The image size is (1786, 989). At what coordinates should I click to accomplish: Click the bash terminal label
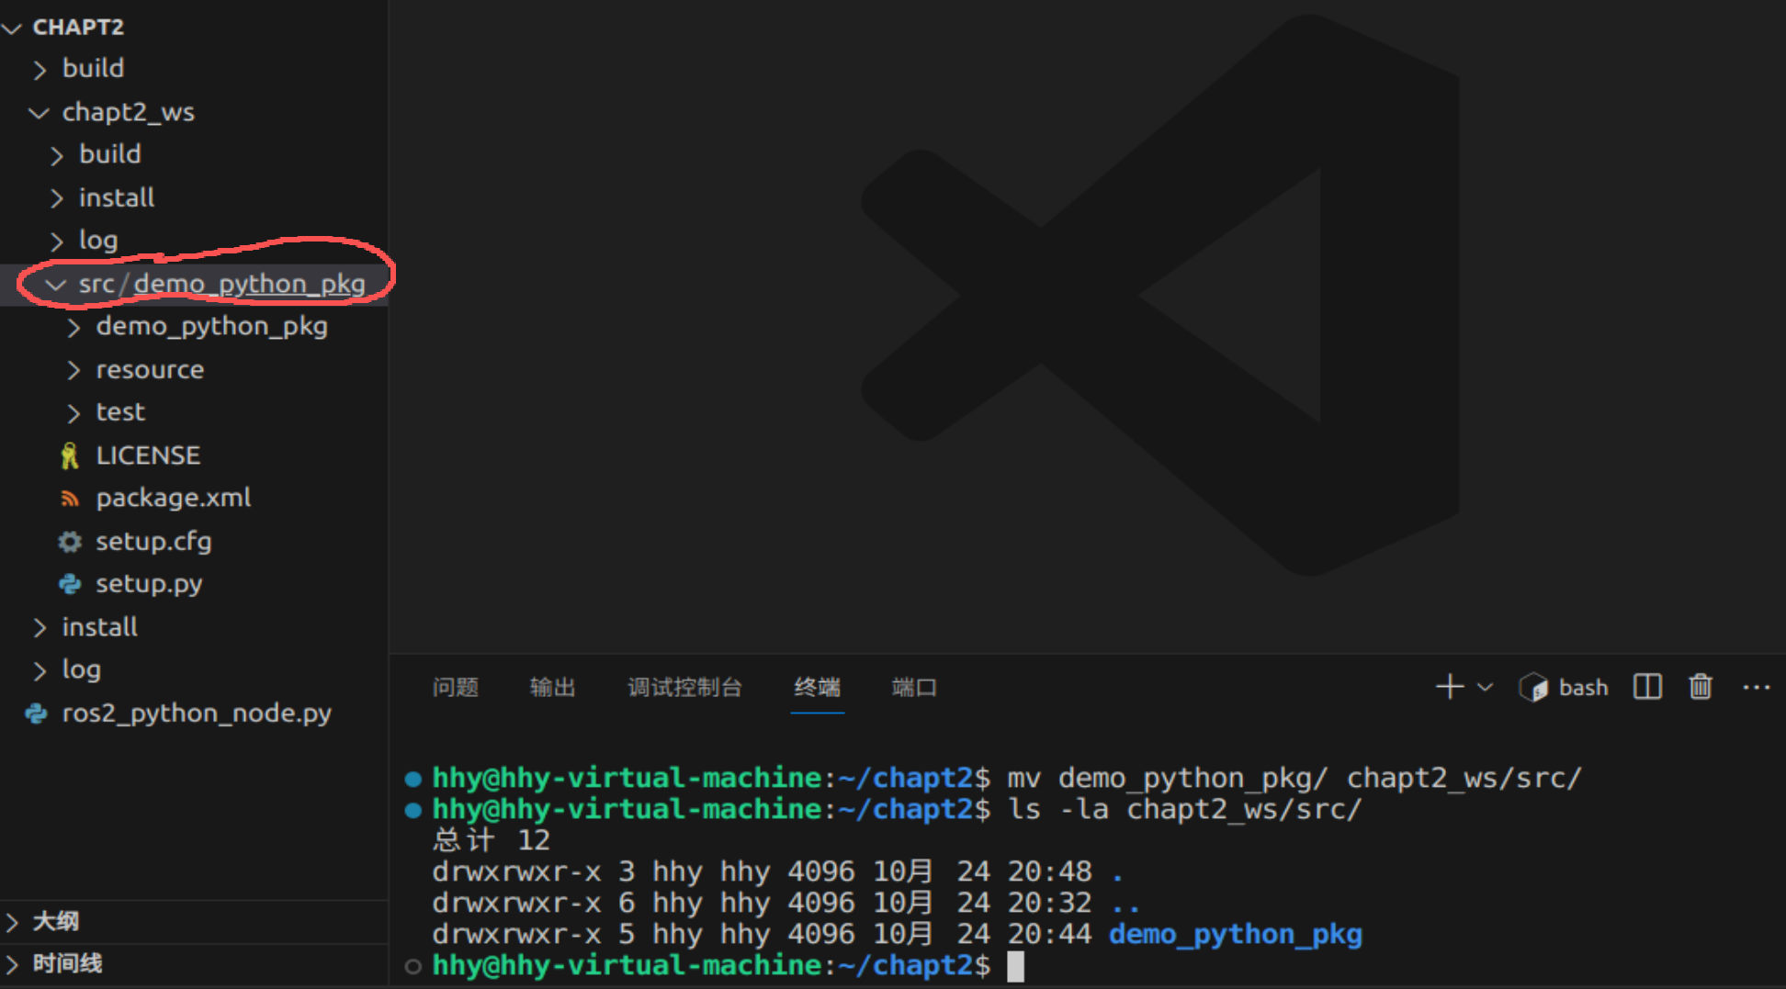1583,687
